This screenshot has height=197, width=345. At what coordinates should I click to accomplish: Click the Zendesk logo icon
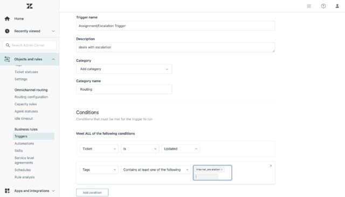click(30, 6)
